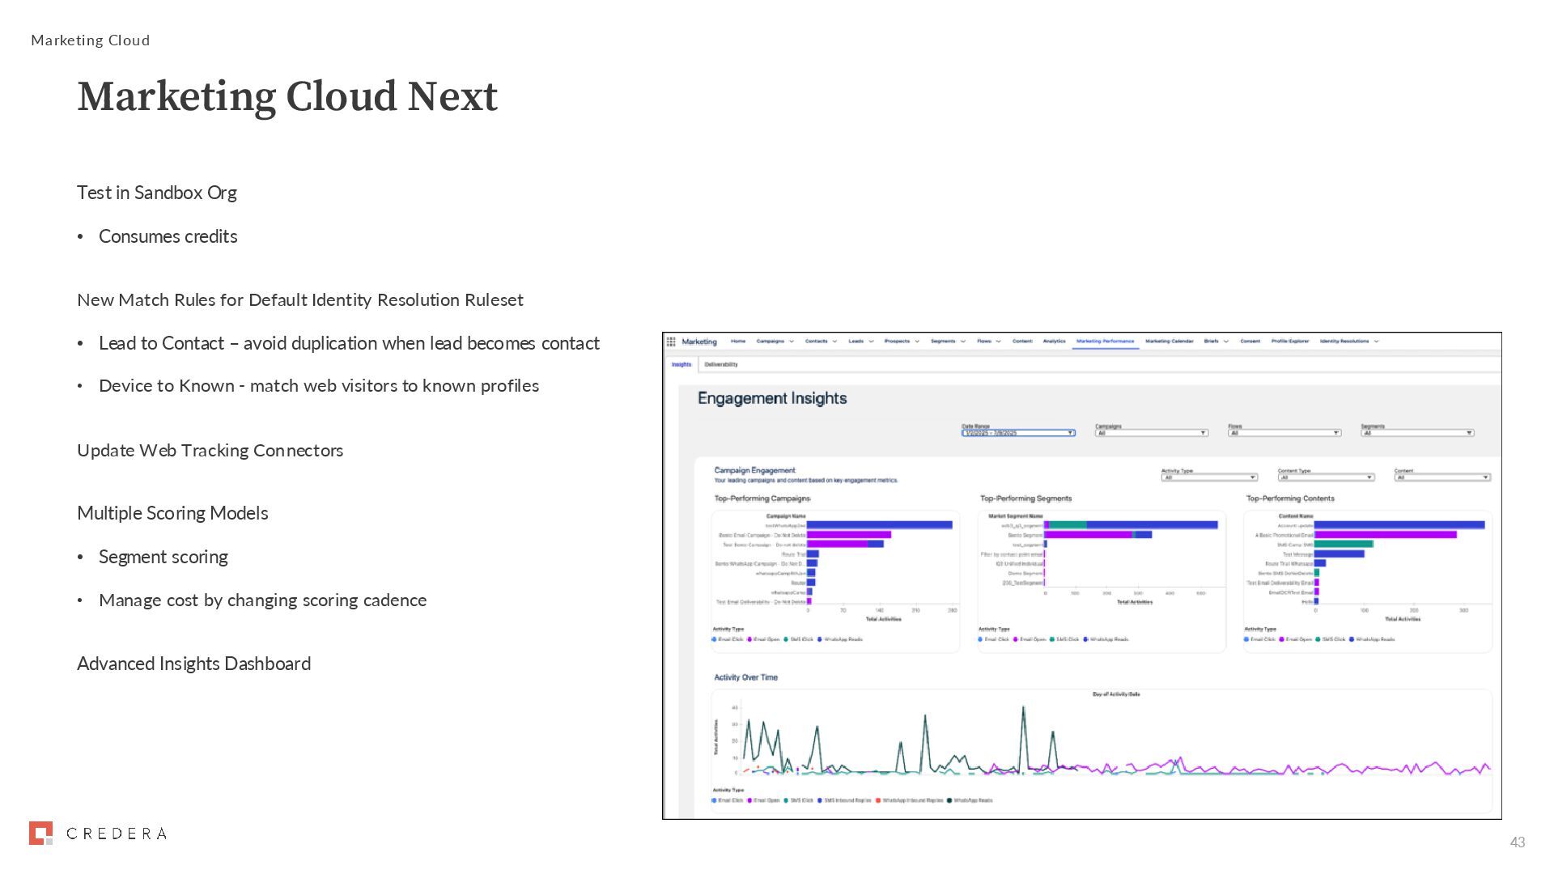Click the Credera logo icon

click(40, 833)
